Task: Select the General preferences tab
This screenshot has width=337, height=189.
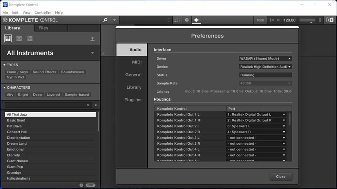Action: 132,75
